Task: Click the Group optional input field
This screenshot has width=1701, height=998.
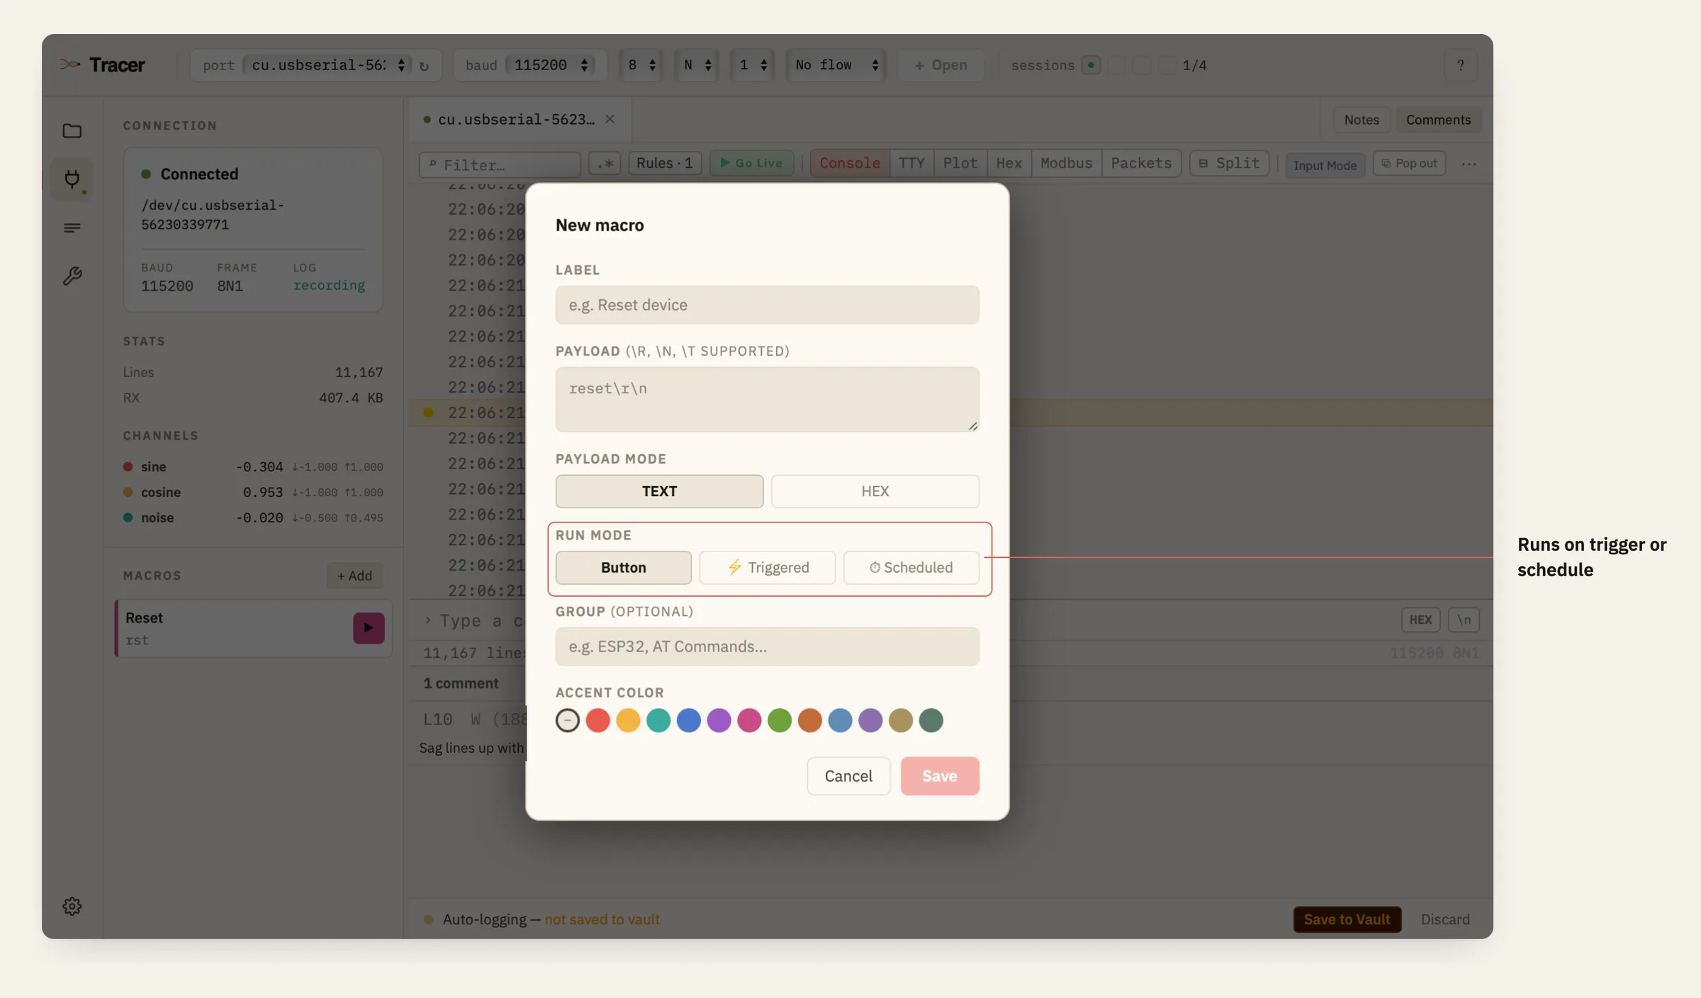Action: [x=768, y=646]
